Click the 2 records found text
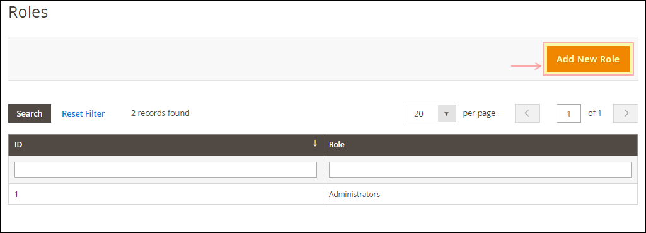646x233 pixels. 160,113
